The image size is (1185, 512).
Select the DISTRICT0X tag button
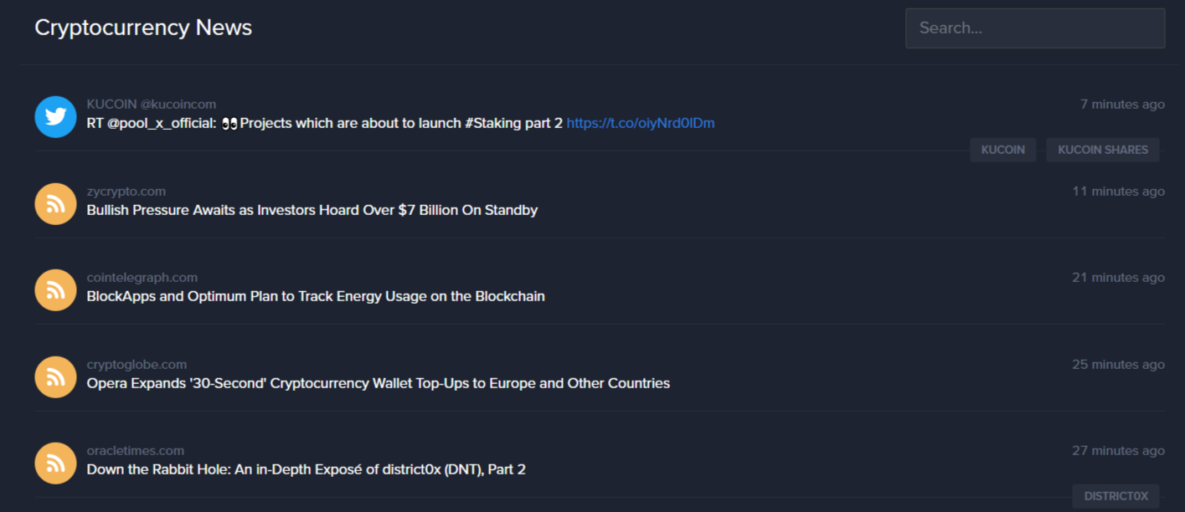click(1116, 496)
